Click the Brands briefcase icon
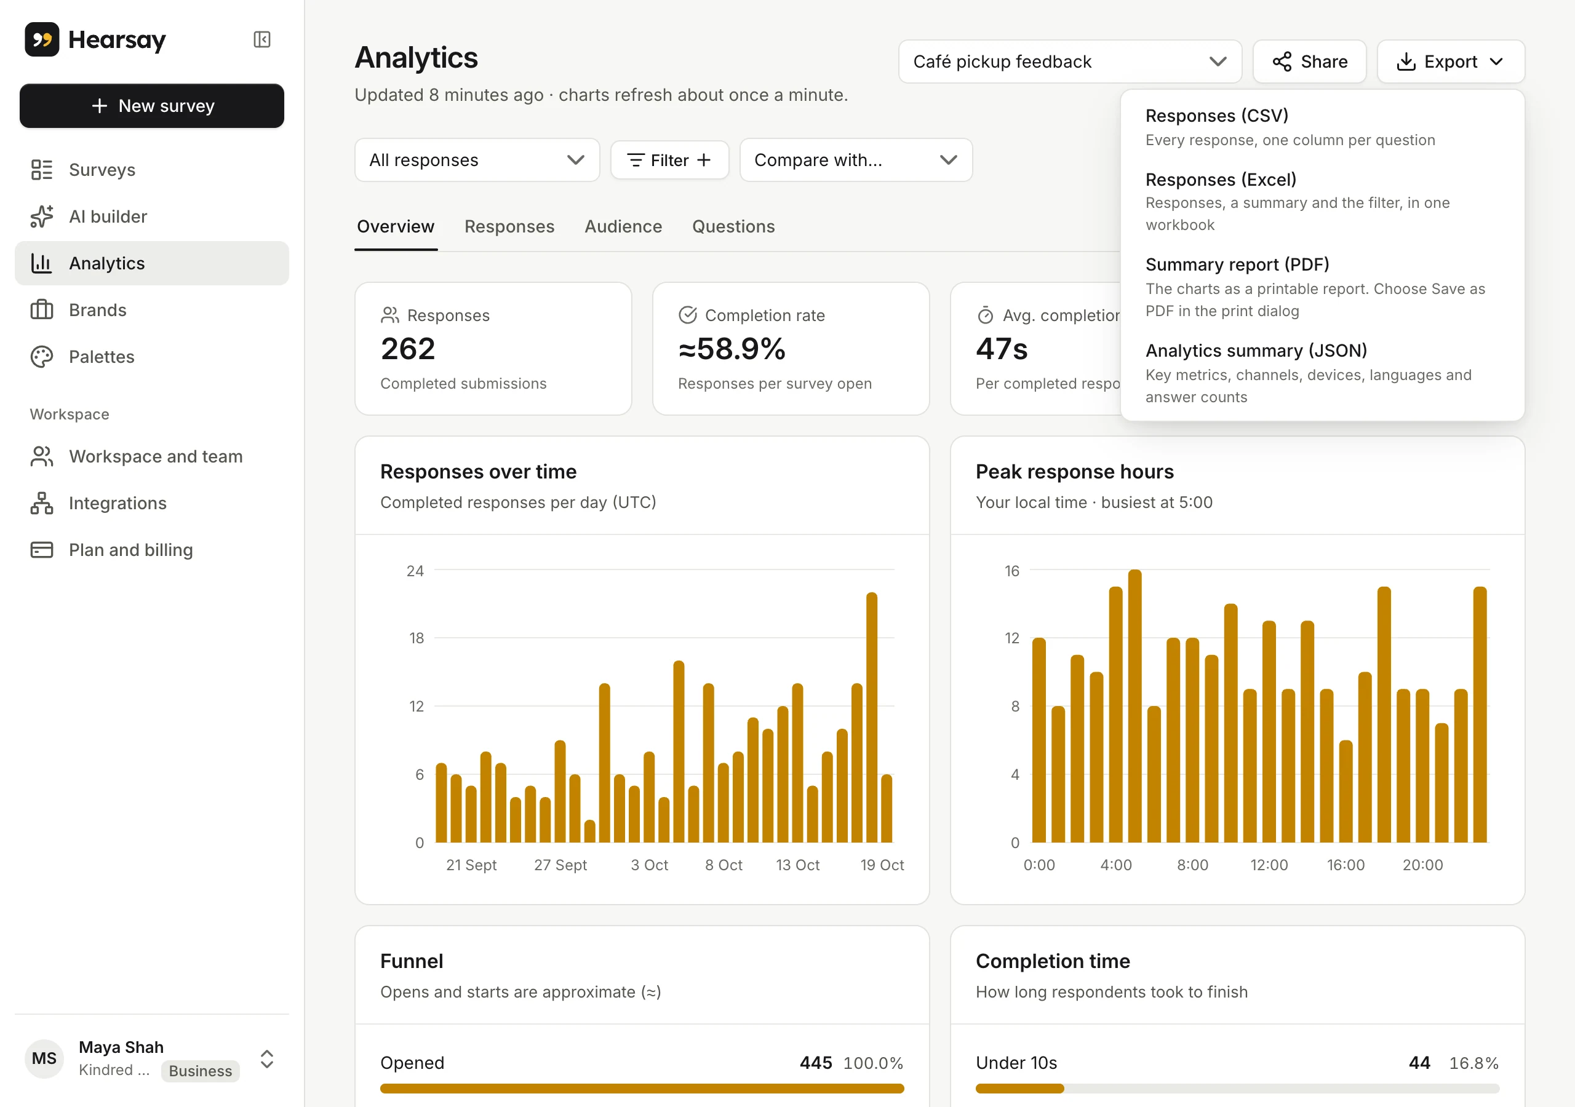The height and width of the screenshot is (1107, 1575). (42, 310)
